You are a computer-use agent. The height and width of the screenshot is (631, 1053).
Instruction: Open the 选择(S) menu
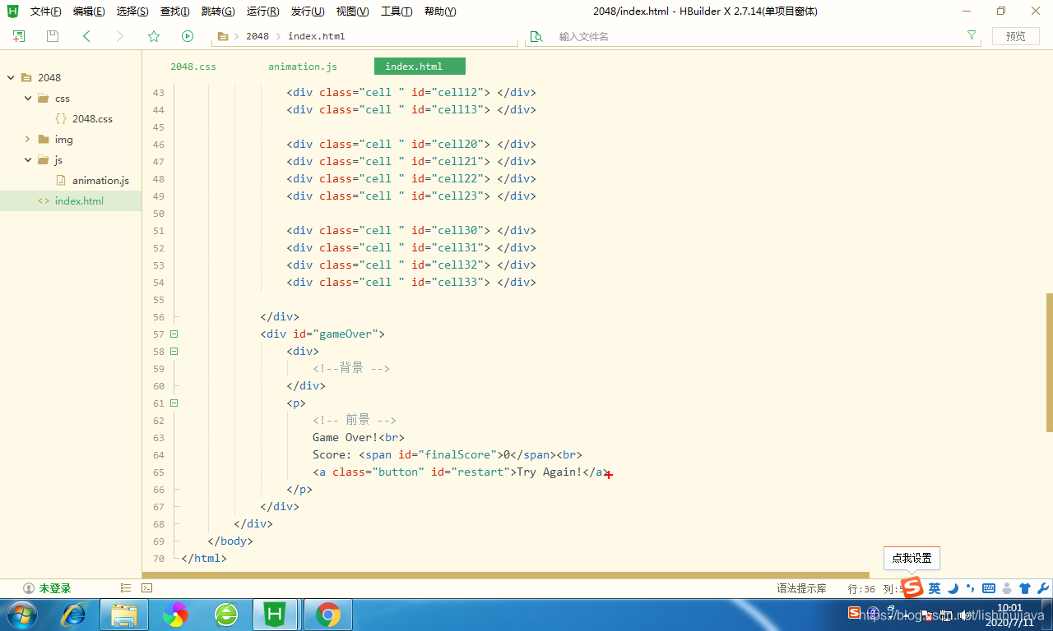pyautogui.click(x=132, y=12)
